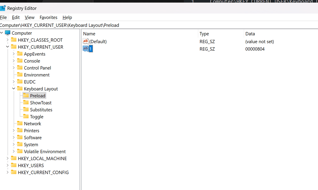Collapse the Keyboard Layout key
This screenshot has width=318, height=190.
[x=14, y=89]
